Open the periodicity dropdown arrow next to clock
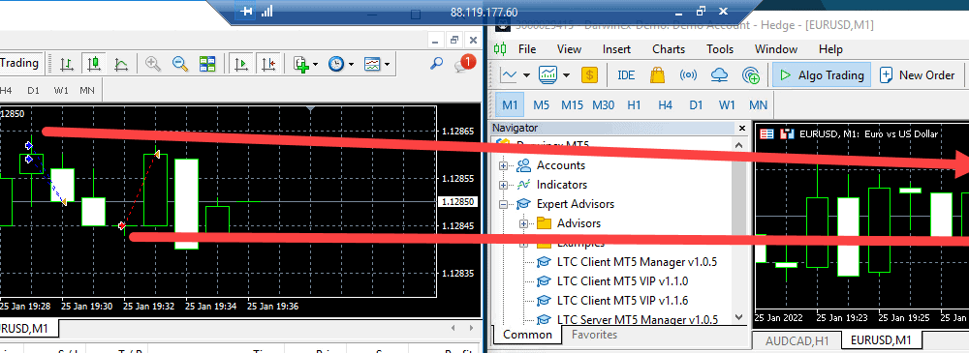The width and height of the screenshot is (969, 353). pyautogui.click(x=351, y=64)
